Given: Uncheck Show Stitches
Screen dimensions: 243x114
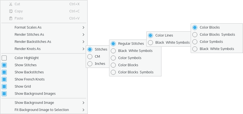Looking at the screenshot, I should click(x=4, y=65).
